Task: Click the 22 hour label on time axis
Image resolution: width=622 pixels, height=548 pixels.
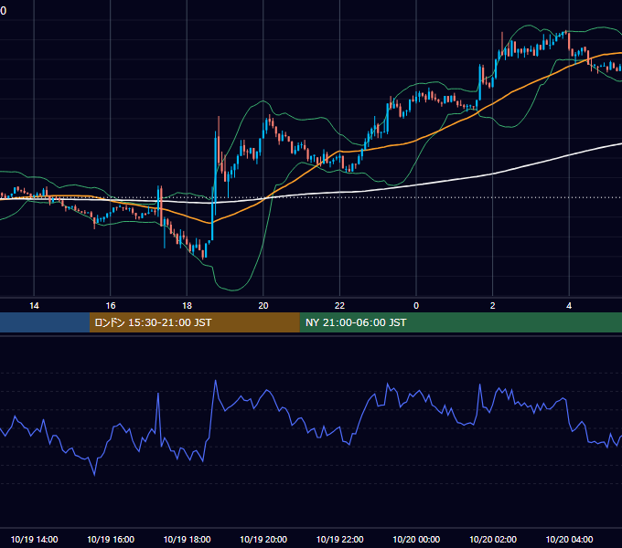Action: tap(339, 306)
